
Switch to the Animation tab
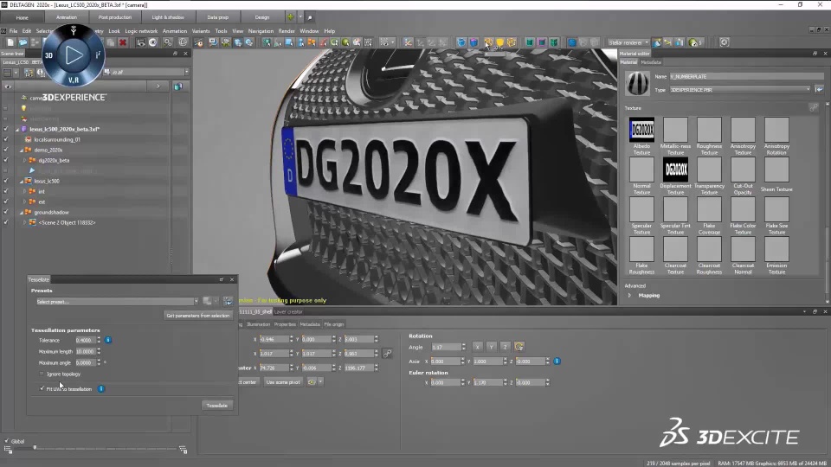click(67, 17)
